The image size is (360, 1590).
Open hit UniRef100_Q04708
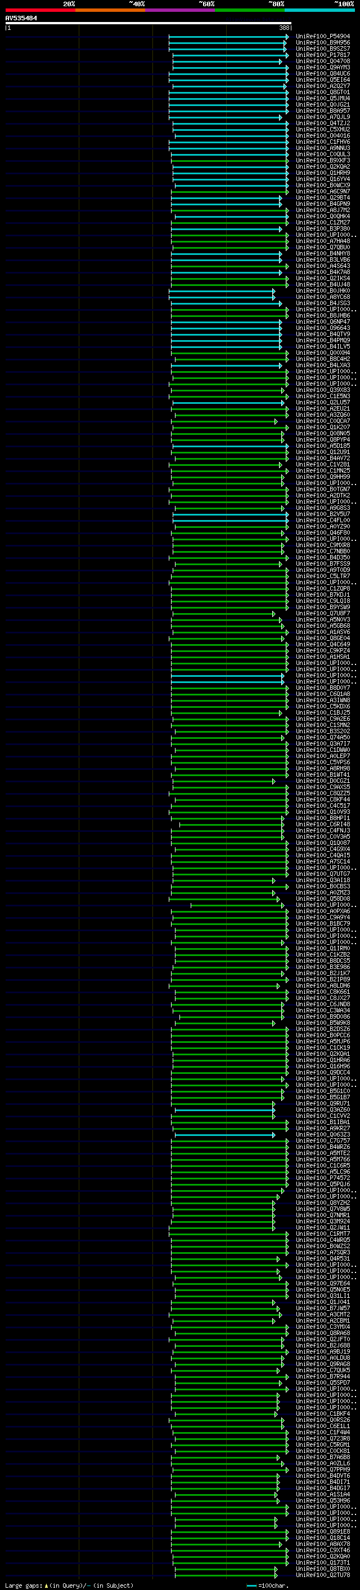(x=322, y=61)
